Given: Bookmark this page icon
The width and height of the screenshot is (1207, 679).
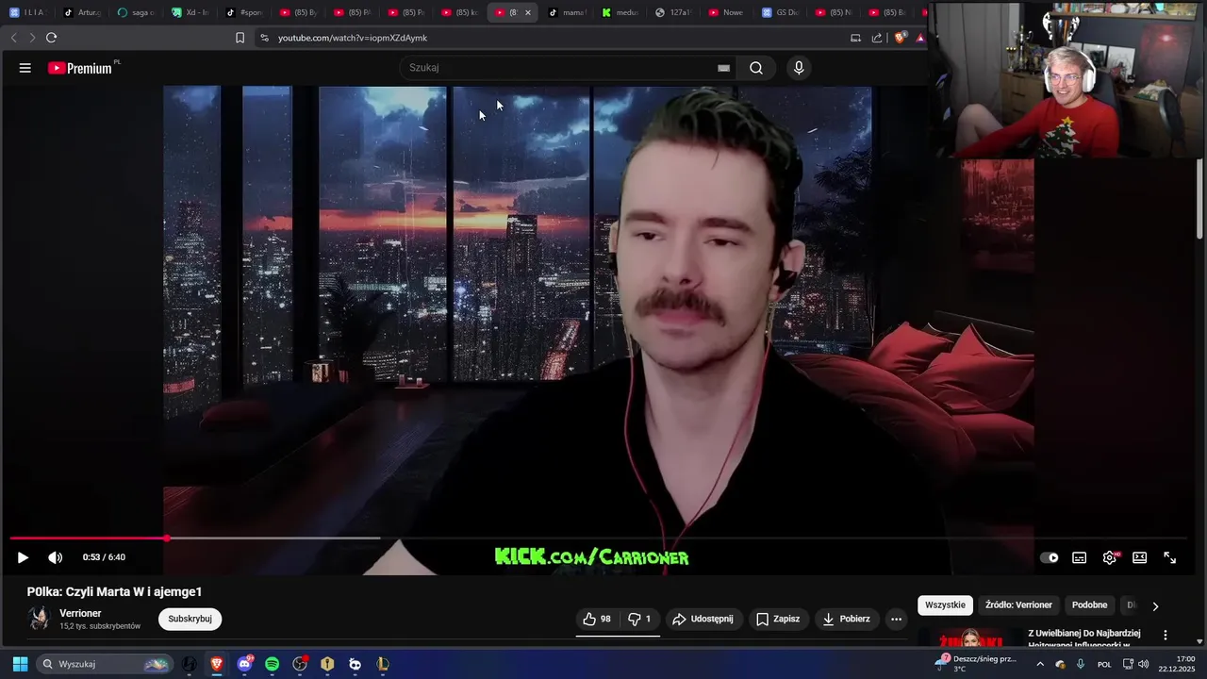Looking at the screenshot, I should [240, 38].
